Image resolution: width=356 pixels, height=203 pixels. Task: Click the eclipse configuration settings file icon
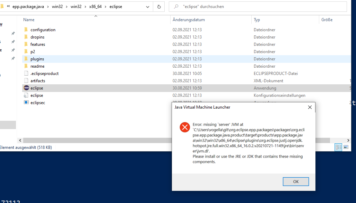coord(26,95)
